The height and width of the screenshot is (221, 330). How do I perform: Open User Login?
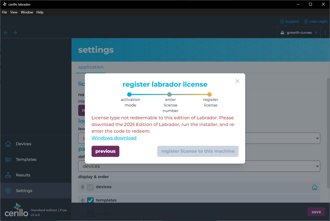click(316, 21)
